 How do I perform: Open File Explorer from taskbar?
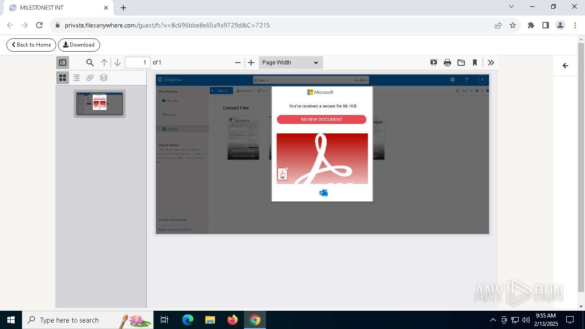[x=210, y=320]
